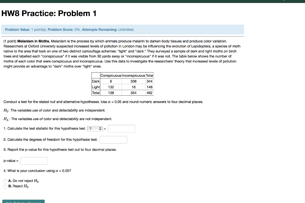The height and width of the screenshot is (203, 305).
Task: Select radio option A 'Do not reject H0'
Action: pyautogui.click(x=5, y=181)
